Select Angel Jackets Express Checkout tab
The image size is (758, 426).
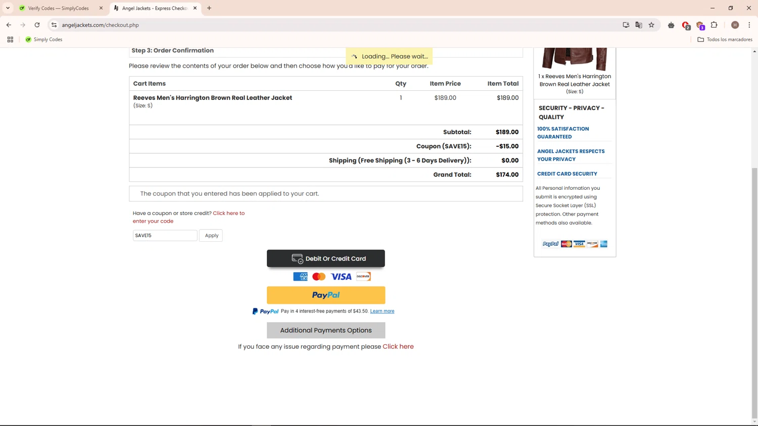coord(154,8)
